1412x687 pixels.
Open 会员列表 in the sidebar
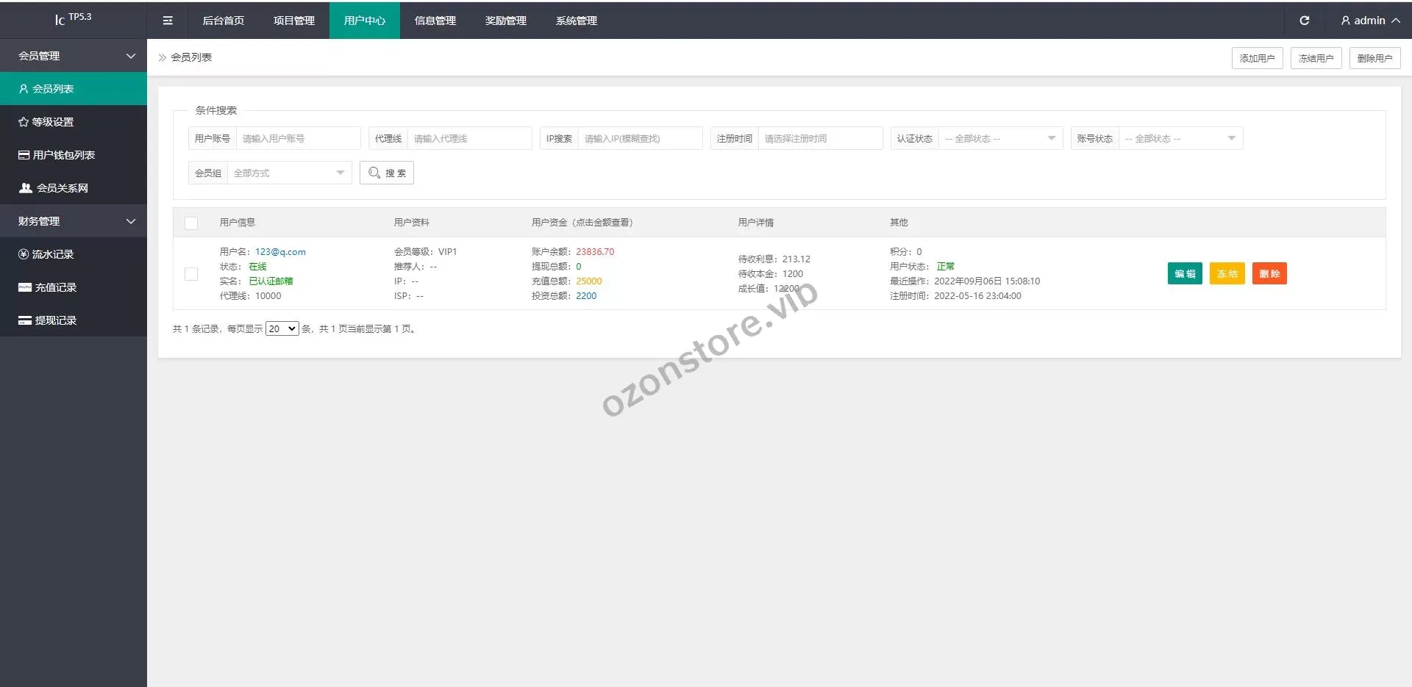coord(53,89)
